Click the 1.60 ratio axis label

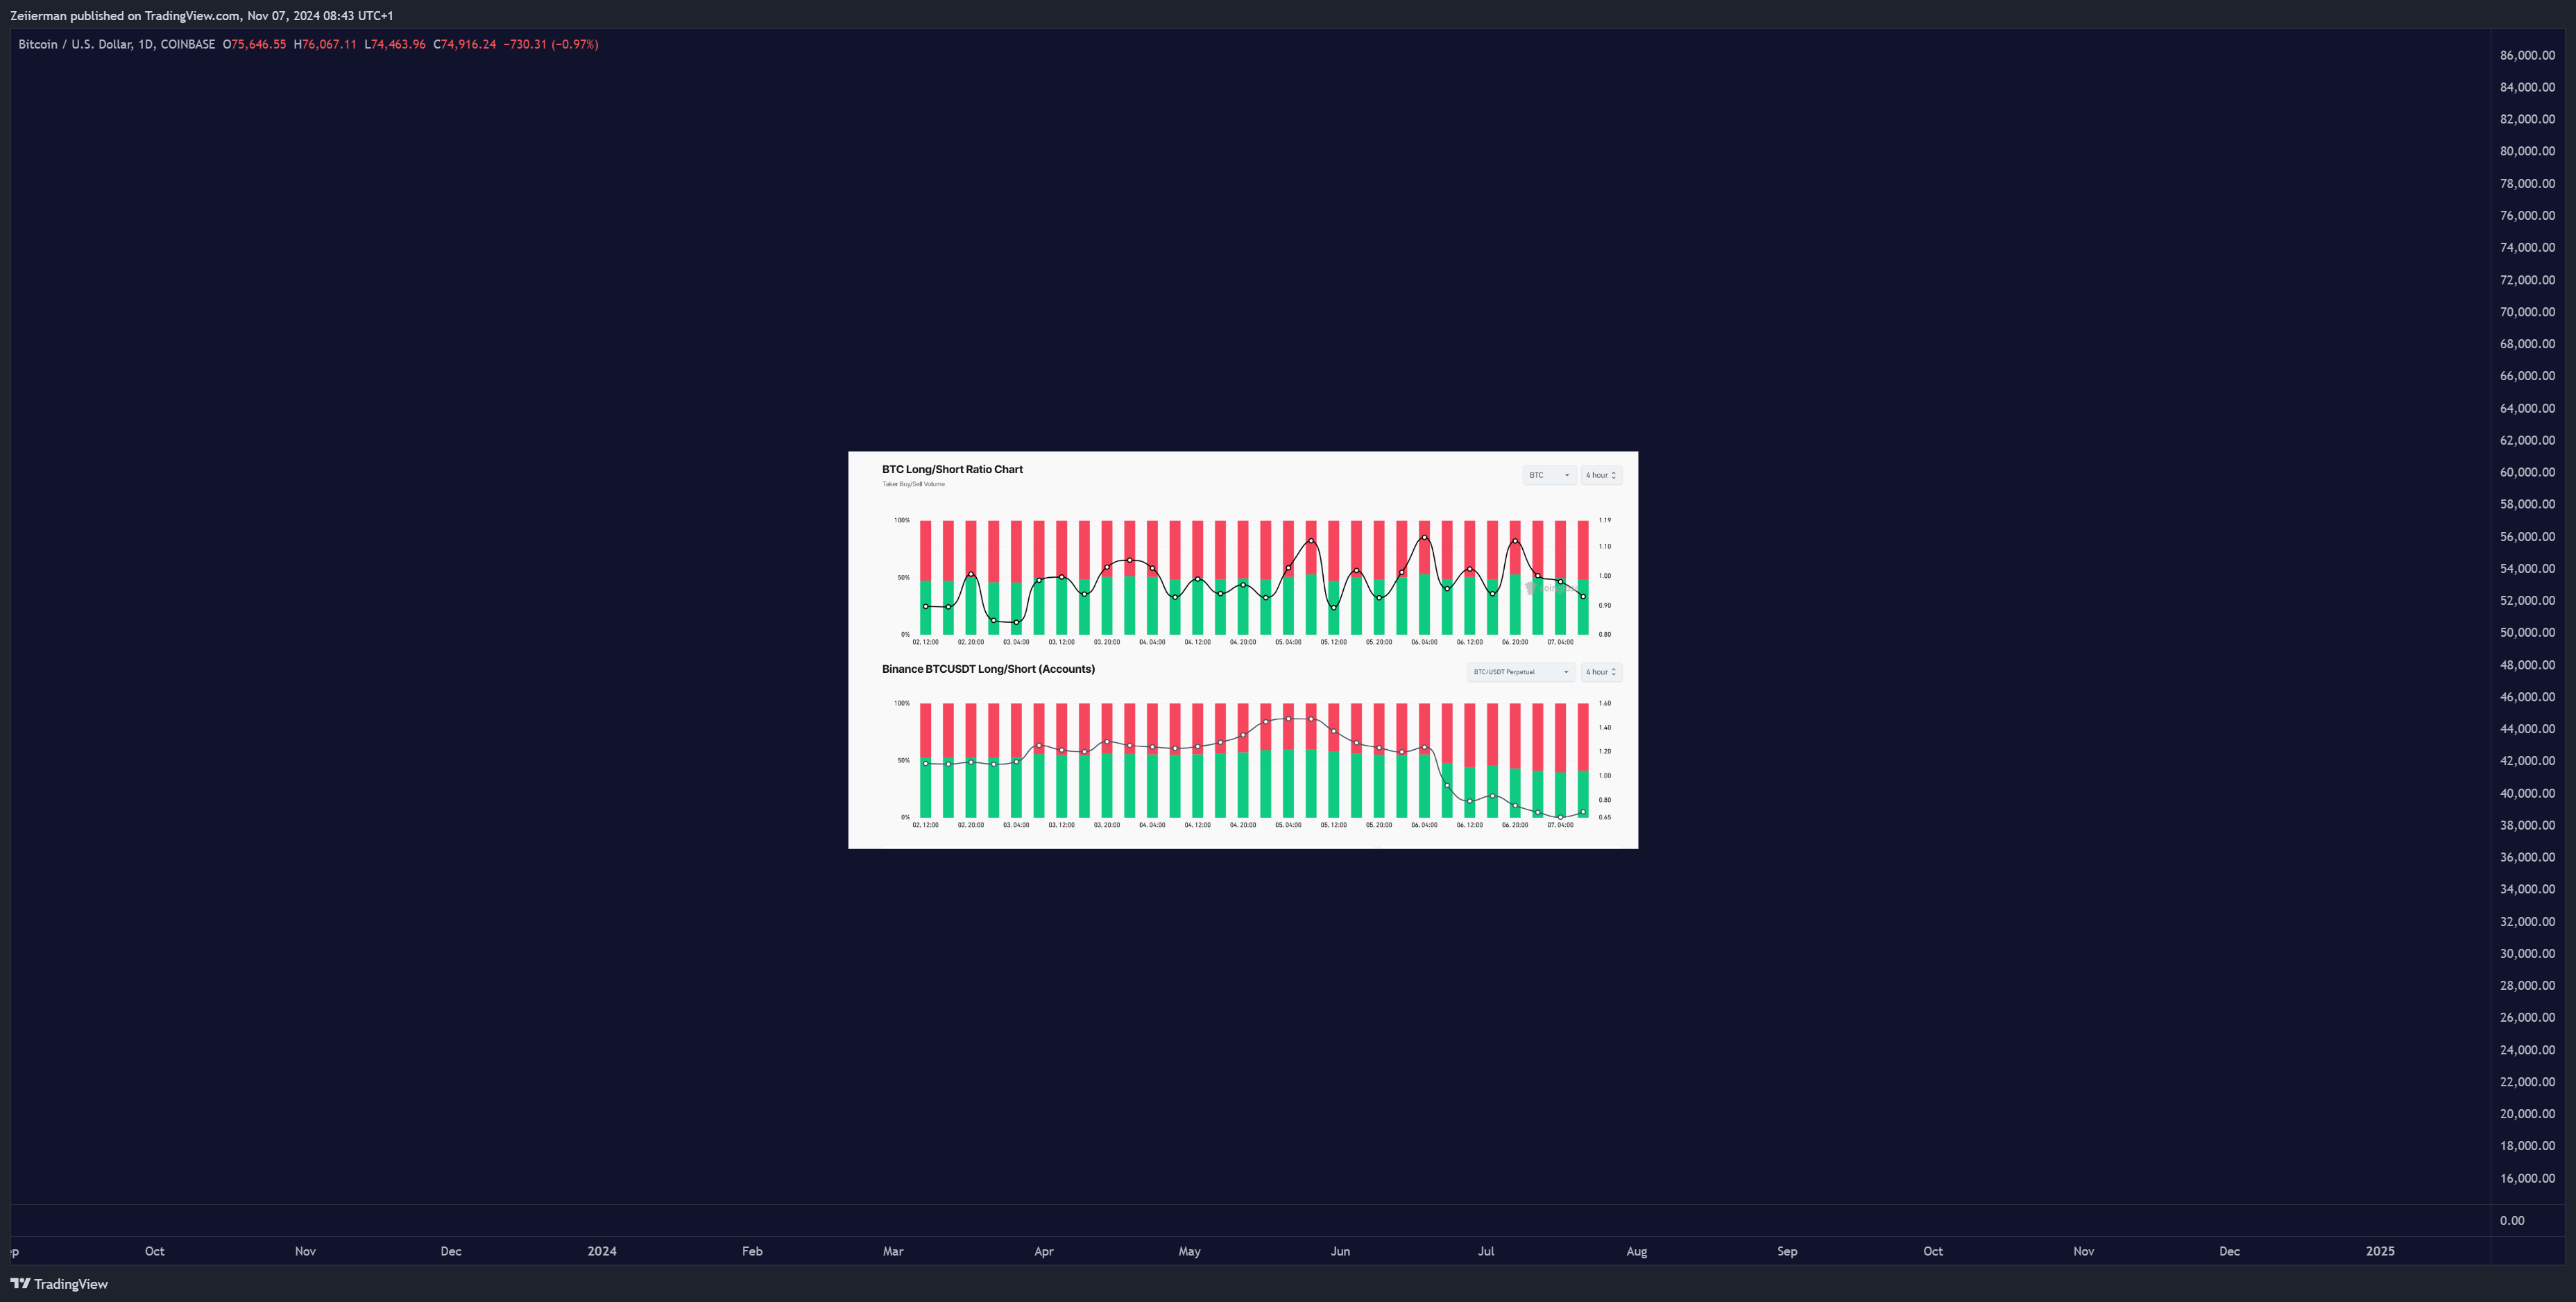coord(1604,703)
